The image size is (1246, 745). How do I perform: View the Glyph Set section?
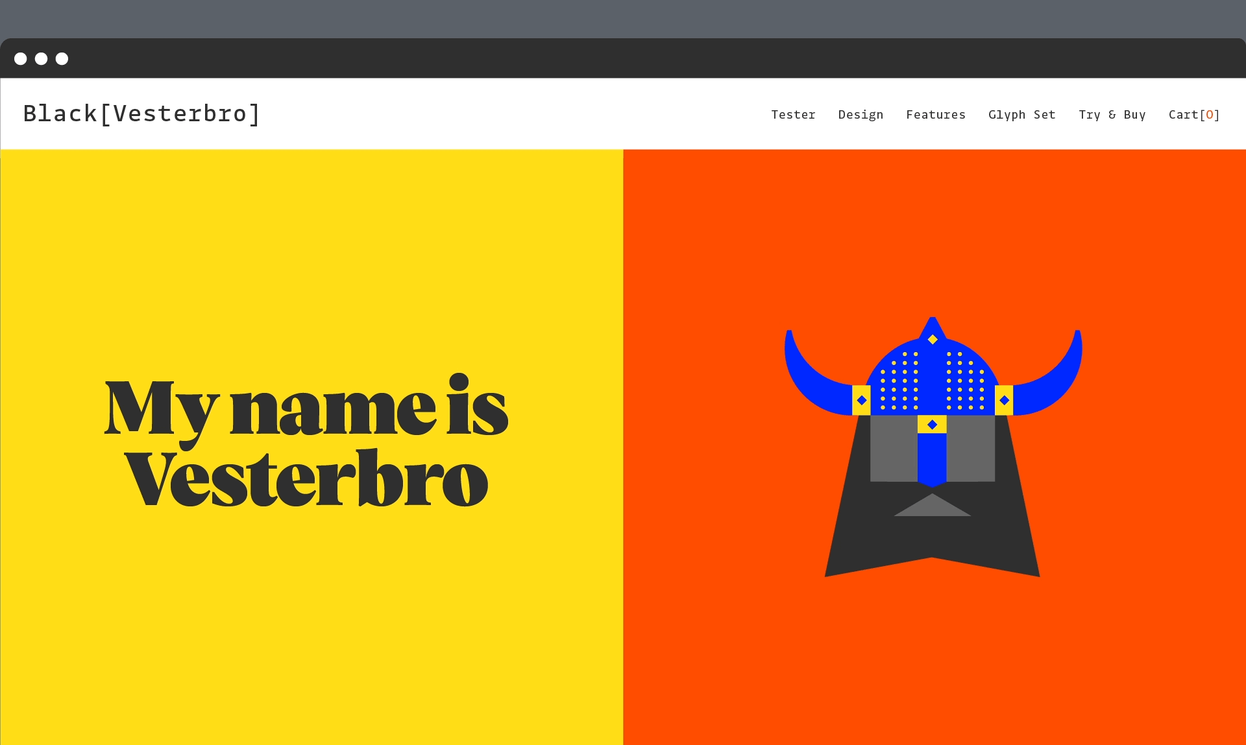click(x=1022, y=115)
